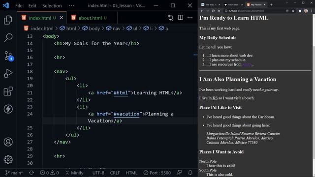This screenshot has height=177, width=315.
Task: Click line number 24 in the gutter
Action: [x=30, y=114]
